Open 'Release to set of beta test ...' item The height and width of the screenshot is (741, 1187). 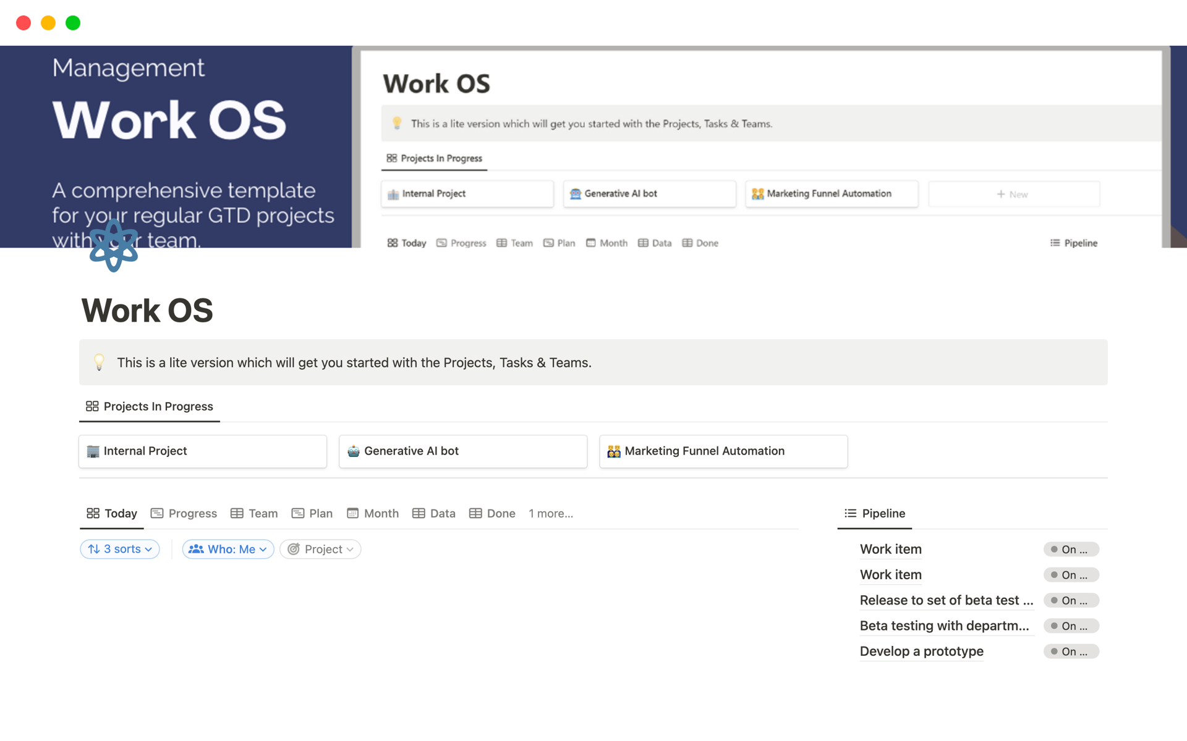pos(947,600)
